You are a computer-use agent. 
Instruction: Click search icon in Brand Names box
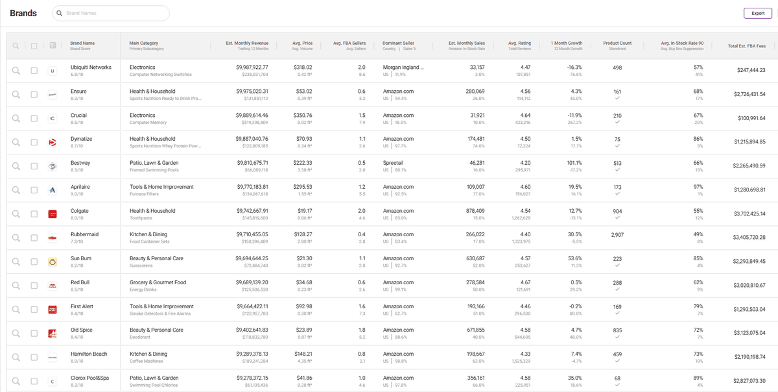tap(60, 13)
